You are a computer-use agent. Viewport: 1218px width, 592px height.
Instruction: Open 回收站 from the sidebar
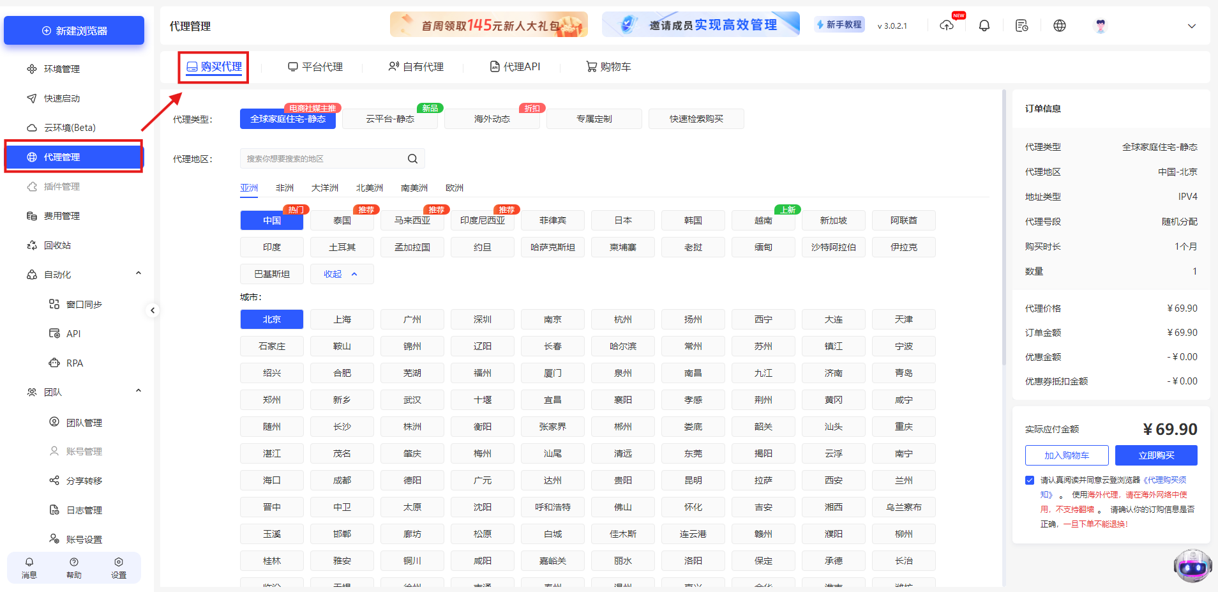pyautogui.click(x=61, y=245)
